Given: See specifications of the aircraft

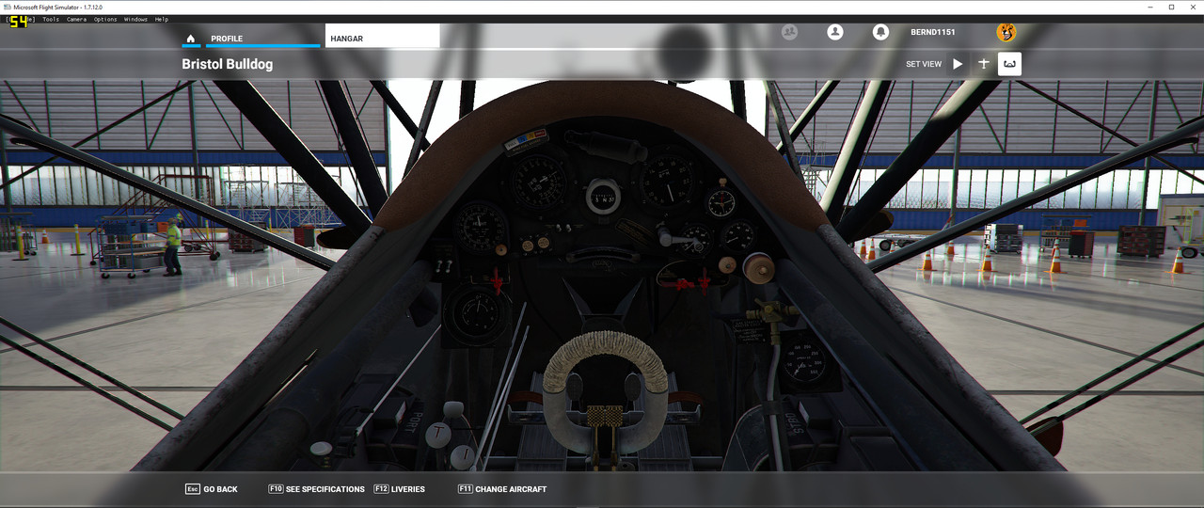Looking at the screenshot, I should click(x=316, y=489).
